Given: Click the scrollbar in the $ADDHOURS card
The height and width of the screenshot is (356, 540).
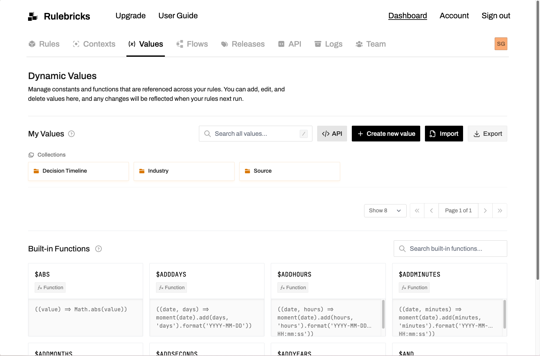Looking at the screenshot, I should (383, 314).
